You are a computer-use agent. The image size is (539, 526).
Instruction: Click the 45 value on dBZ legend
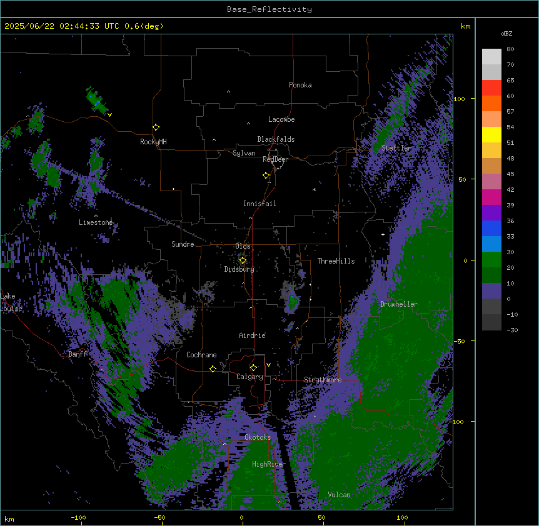tap(510, 174)
